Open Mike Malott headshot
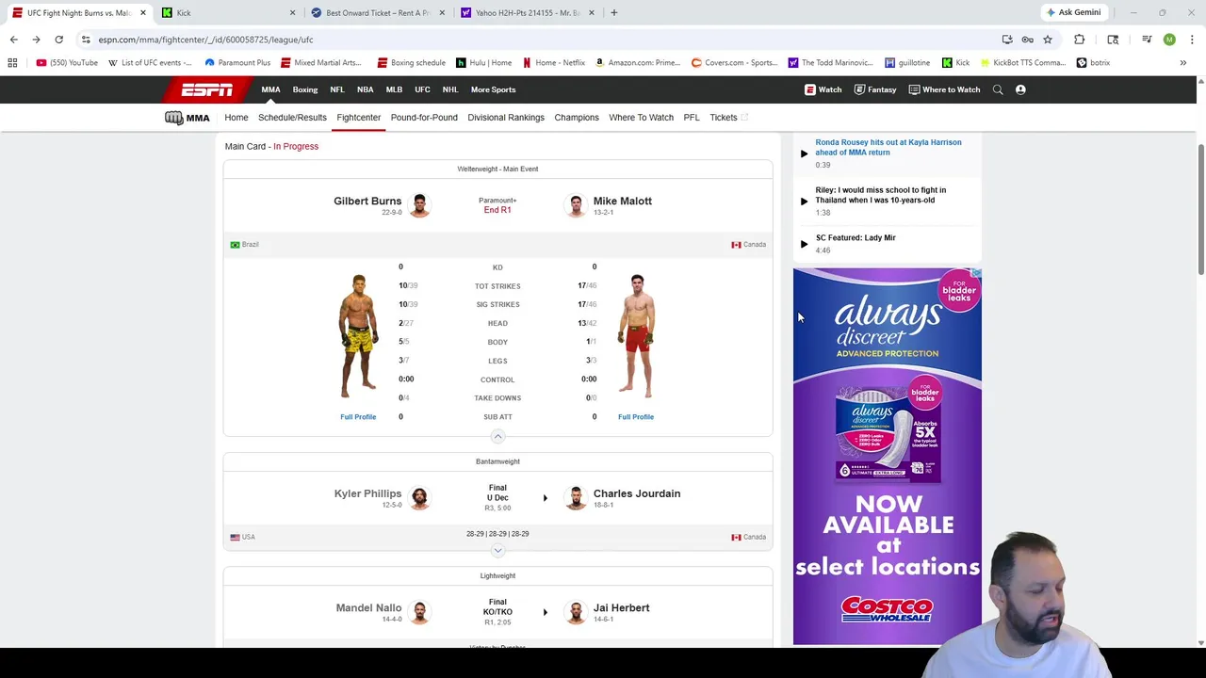The image size is (1206, 678). point(576,204)
